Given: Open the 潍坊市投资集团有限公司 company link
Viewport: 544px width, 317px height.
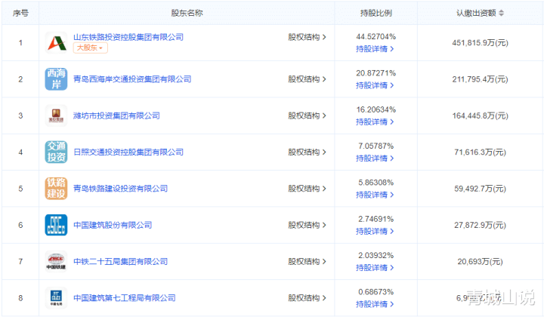Looking at the screenshot, I should tap(116, 115).
